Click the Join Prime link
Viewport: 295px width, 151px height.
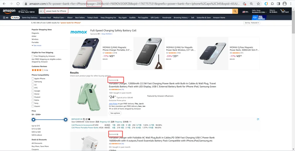coord(113,104)
